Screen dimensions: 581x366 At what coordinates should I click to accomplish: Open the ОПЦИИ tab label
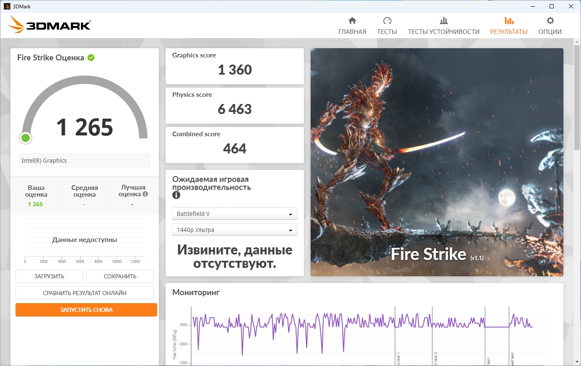[x=550, y=32]
